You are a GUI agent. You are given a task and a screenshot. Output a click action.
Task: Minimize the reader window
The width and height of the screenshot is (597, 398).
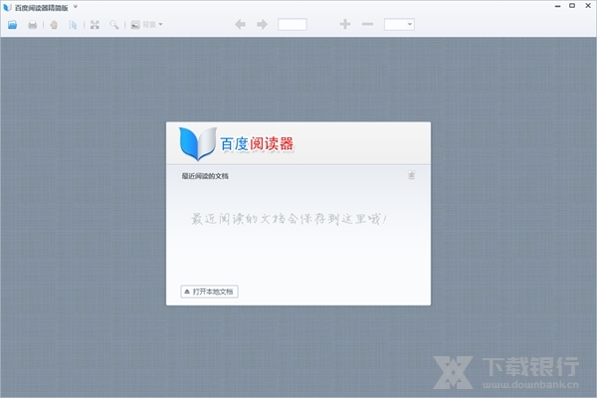[558, 6]
